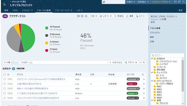The image size is (187, 106).
Task: Open the アサイン dropdown
Action: (131, 63)
